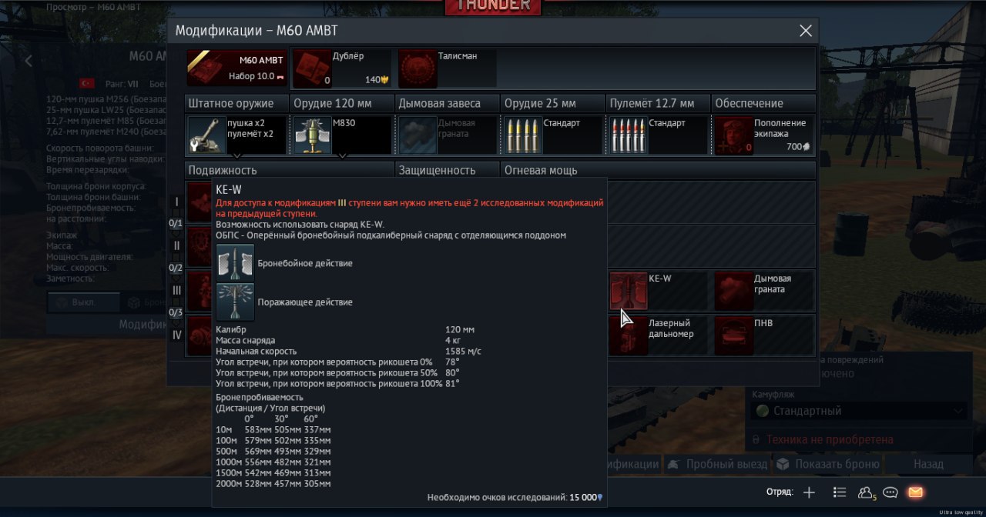Select the M830 shell for 120 mm gun
Image resolution: width=986 pixels, height=517 pixels.
342,135
